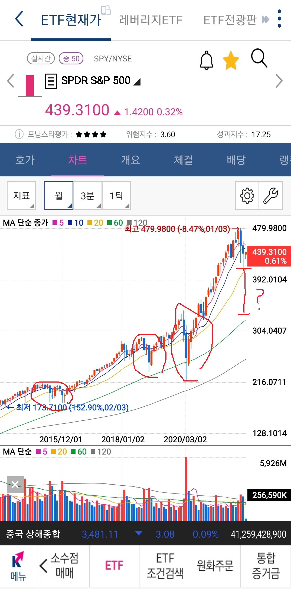This screenshot has width=291, height=589.
Task: Go to previous stock with left chevron
Action: 11,81
